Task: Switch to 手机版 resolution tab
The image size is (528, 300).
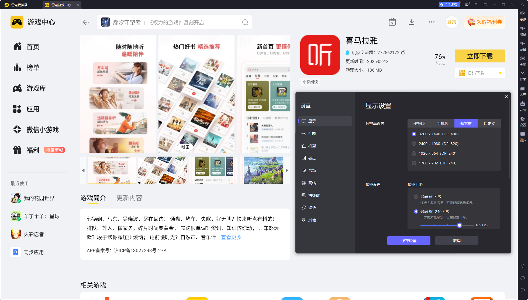Action: 443,123
